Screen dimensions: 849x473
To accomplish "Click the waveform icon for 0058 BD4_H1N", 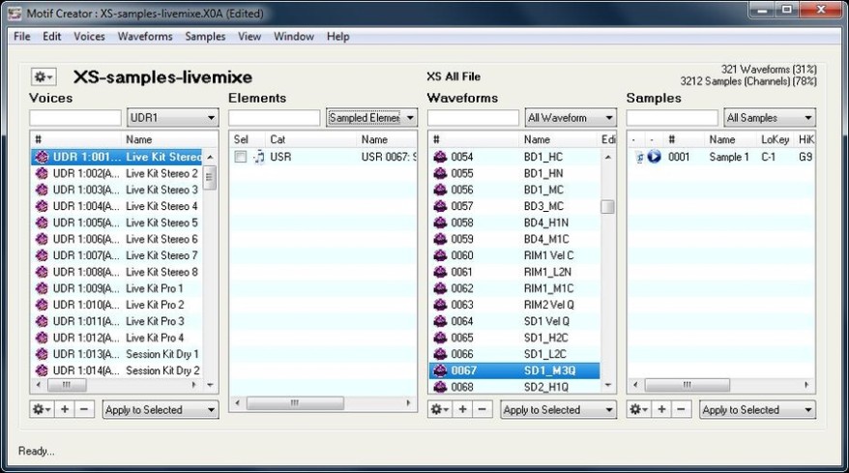I will point(440,222).
